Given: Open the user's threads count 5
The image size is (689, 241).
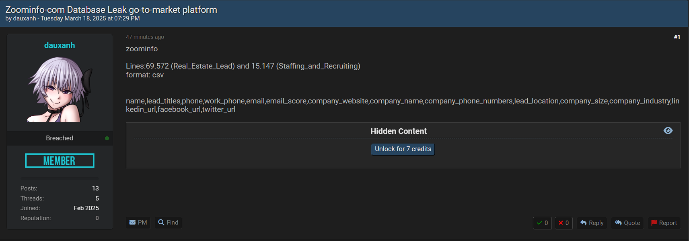Looking at the screenshot, I should point(97,198).
